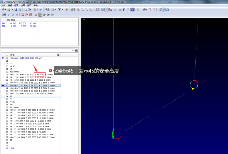Click the grayed-out view icon before 操作
The width and height of the screenshot is (228, 154).
pyautogui.click(x=138, y=10)
